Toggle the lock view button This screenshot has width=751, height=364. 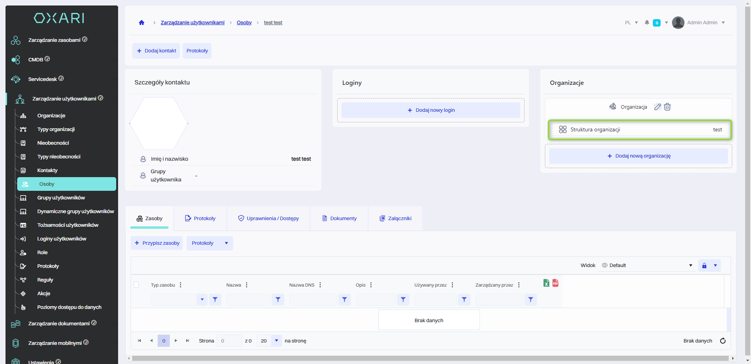point(704,265)
